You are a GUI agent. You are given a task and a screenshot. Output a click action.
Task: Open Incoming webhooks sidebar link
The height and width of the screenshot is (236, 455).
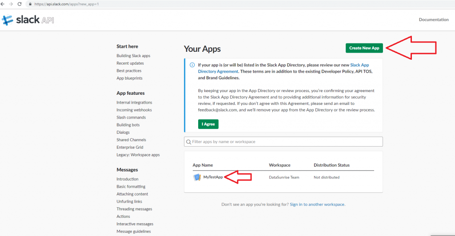click(x=134, y=110)
